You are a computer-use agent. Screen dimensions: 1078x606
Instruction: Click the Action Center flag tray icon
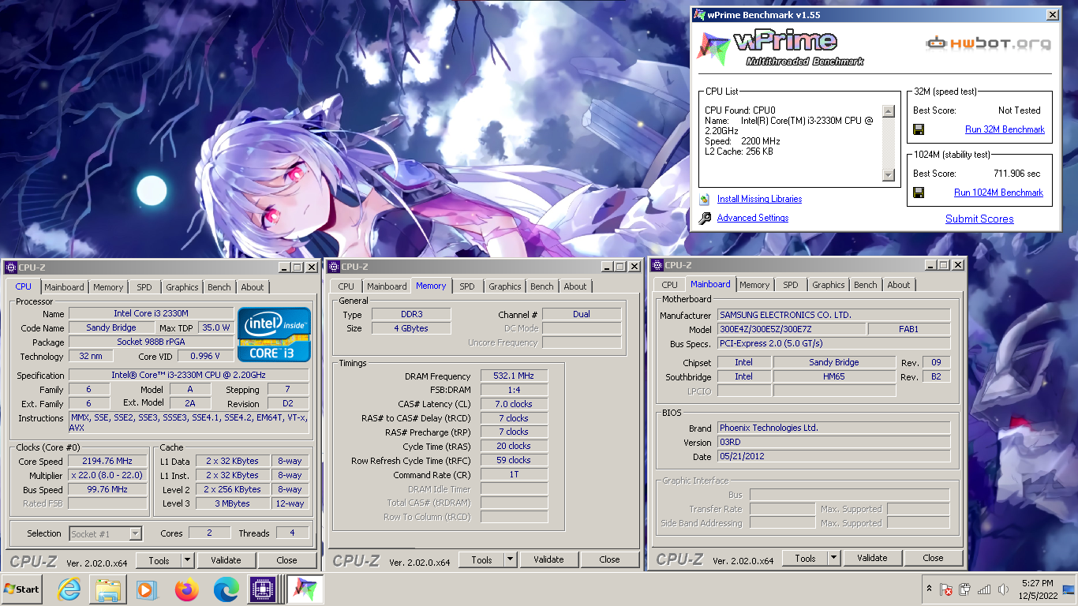click(945, 589)
